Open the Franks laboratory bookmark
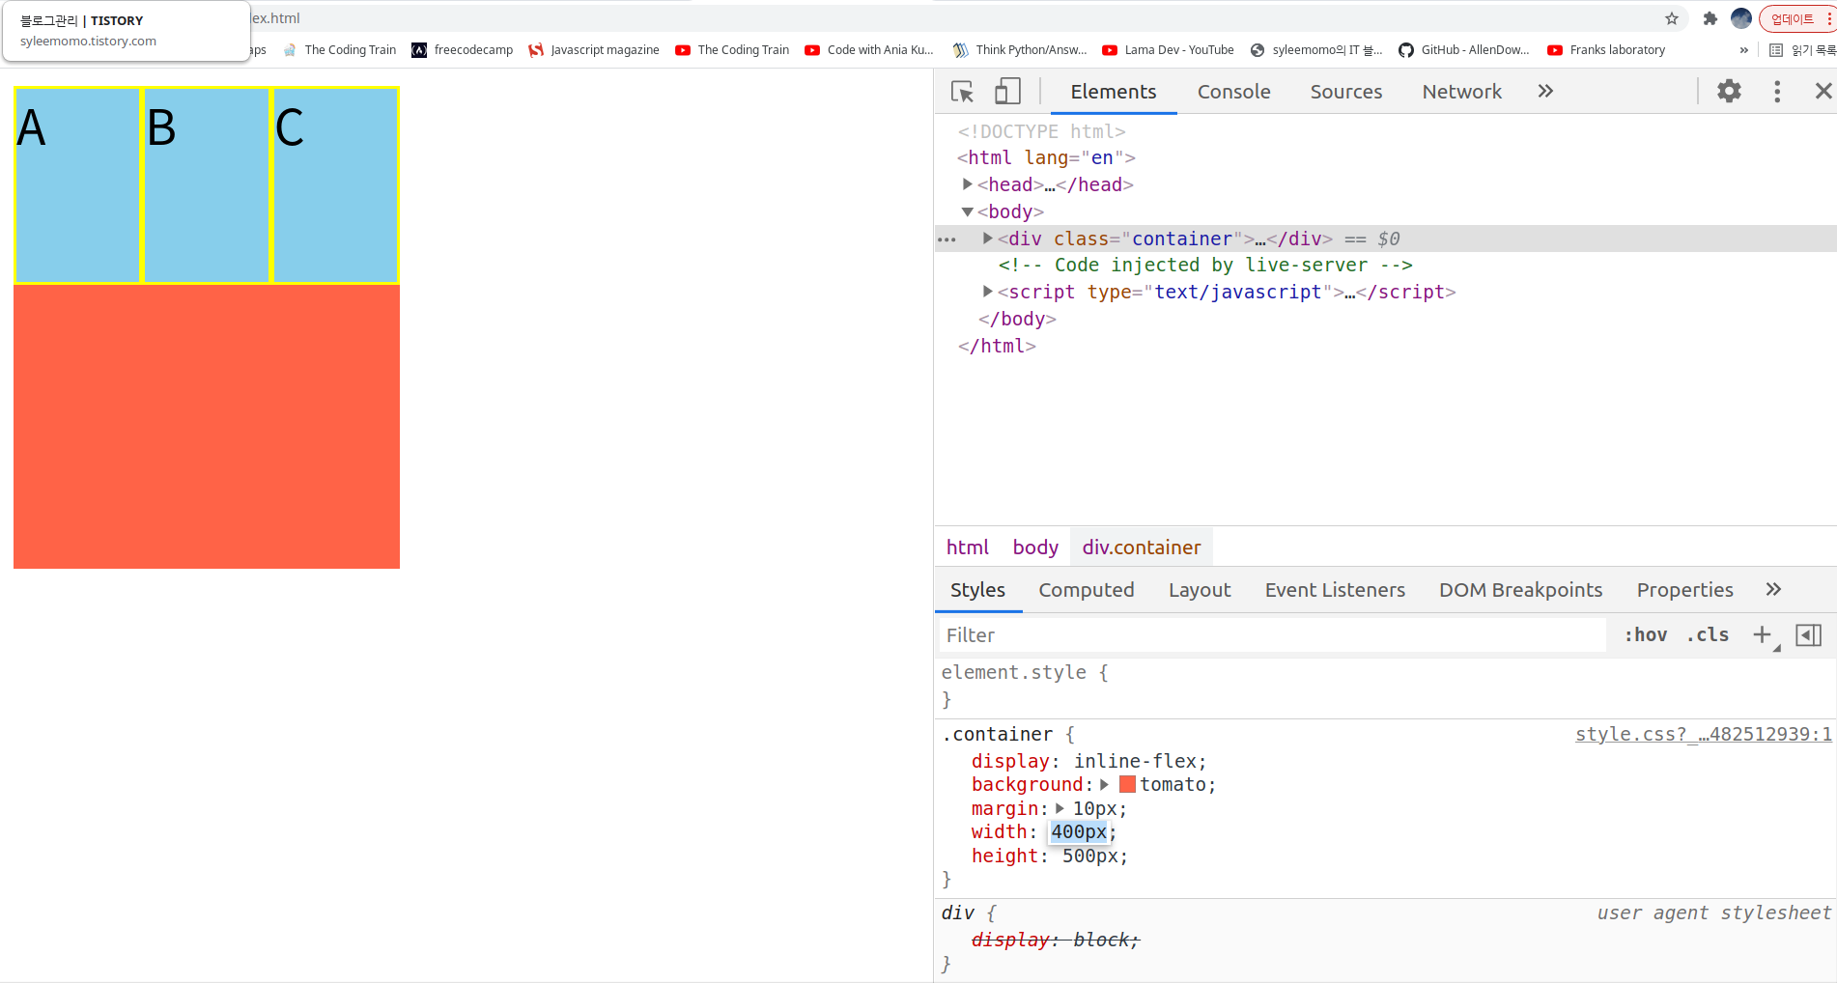The width and height of the screenshot is (1837, 983). [x=1606, y=50]
